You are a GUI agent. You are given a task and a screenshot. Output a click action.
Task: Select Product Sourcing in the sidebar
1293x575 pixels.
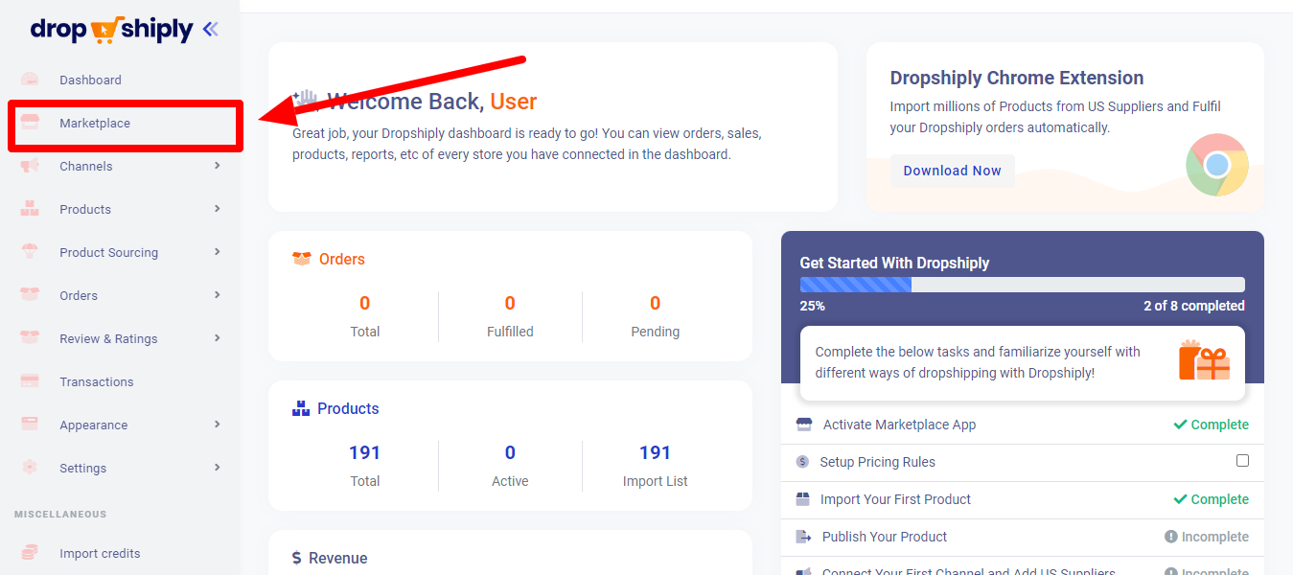(108, 252)
